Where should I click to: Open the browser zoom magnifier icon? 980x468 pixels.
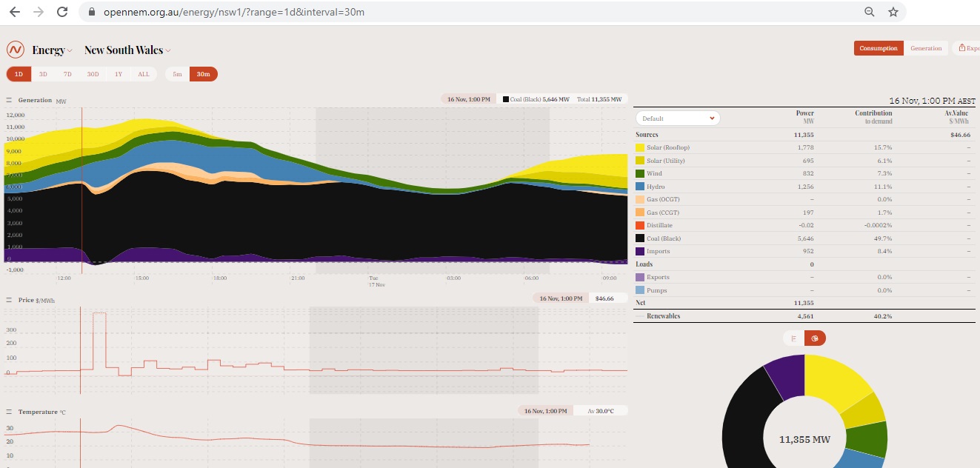(870, 12)
